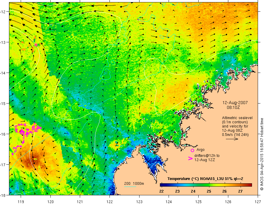Click the latitude axis label -14
Image resolution: width=264 pixels, height=204 pixels.
click(x=3, y=73)
